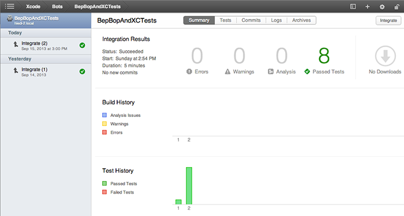This screenshot has width=404, height=216.
Task: Click the Test History heading
Action: coord(118,170)
